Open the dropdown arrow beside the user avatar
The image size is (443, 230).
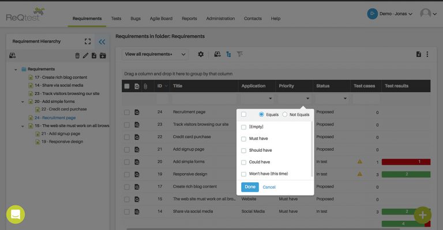click(x=435, y=14)
